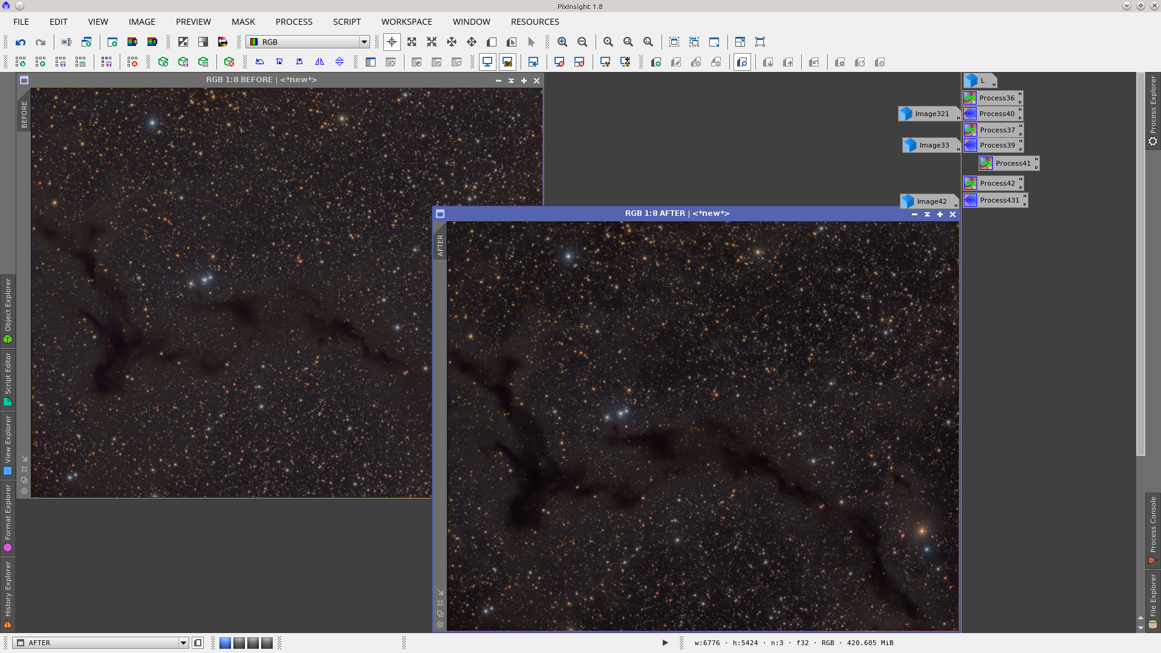The image size is (1161, 653).
Task: Open the PROCESS menu
Action: [x=294, y=22]
